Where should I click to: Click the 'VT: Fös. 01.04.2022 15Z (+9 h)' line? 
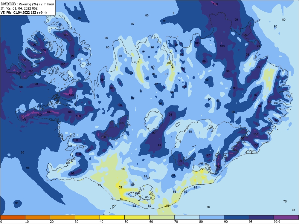tap(24, 13)
